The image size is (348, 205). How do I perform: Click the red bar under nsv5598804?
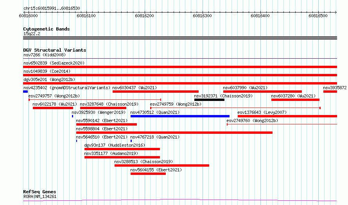tap(174, 133)
